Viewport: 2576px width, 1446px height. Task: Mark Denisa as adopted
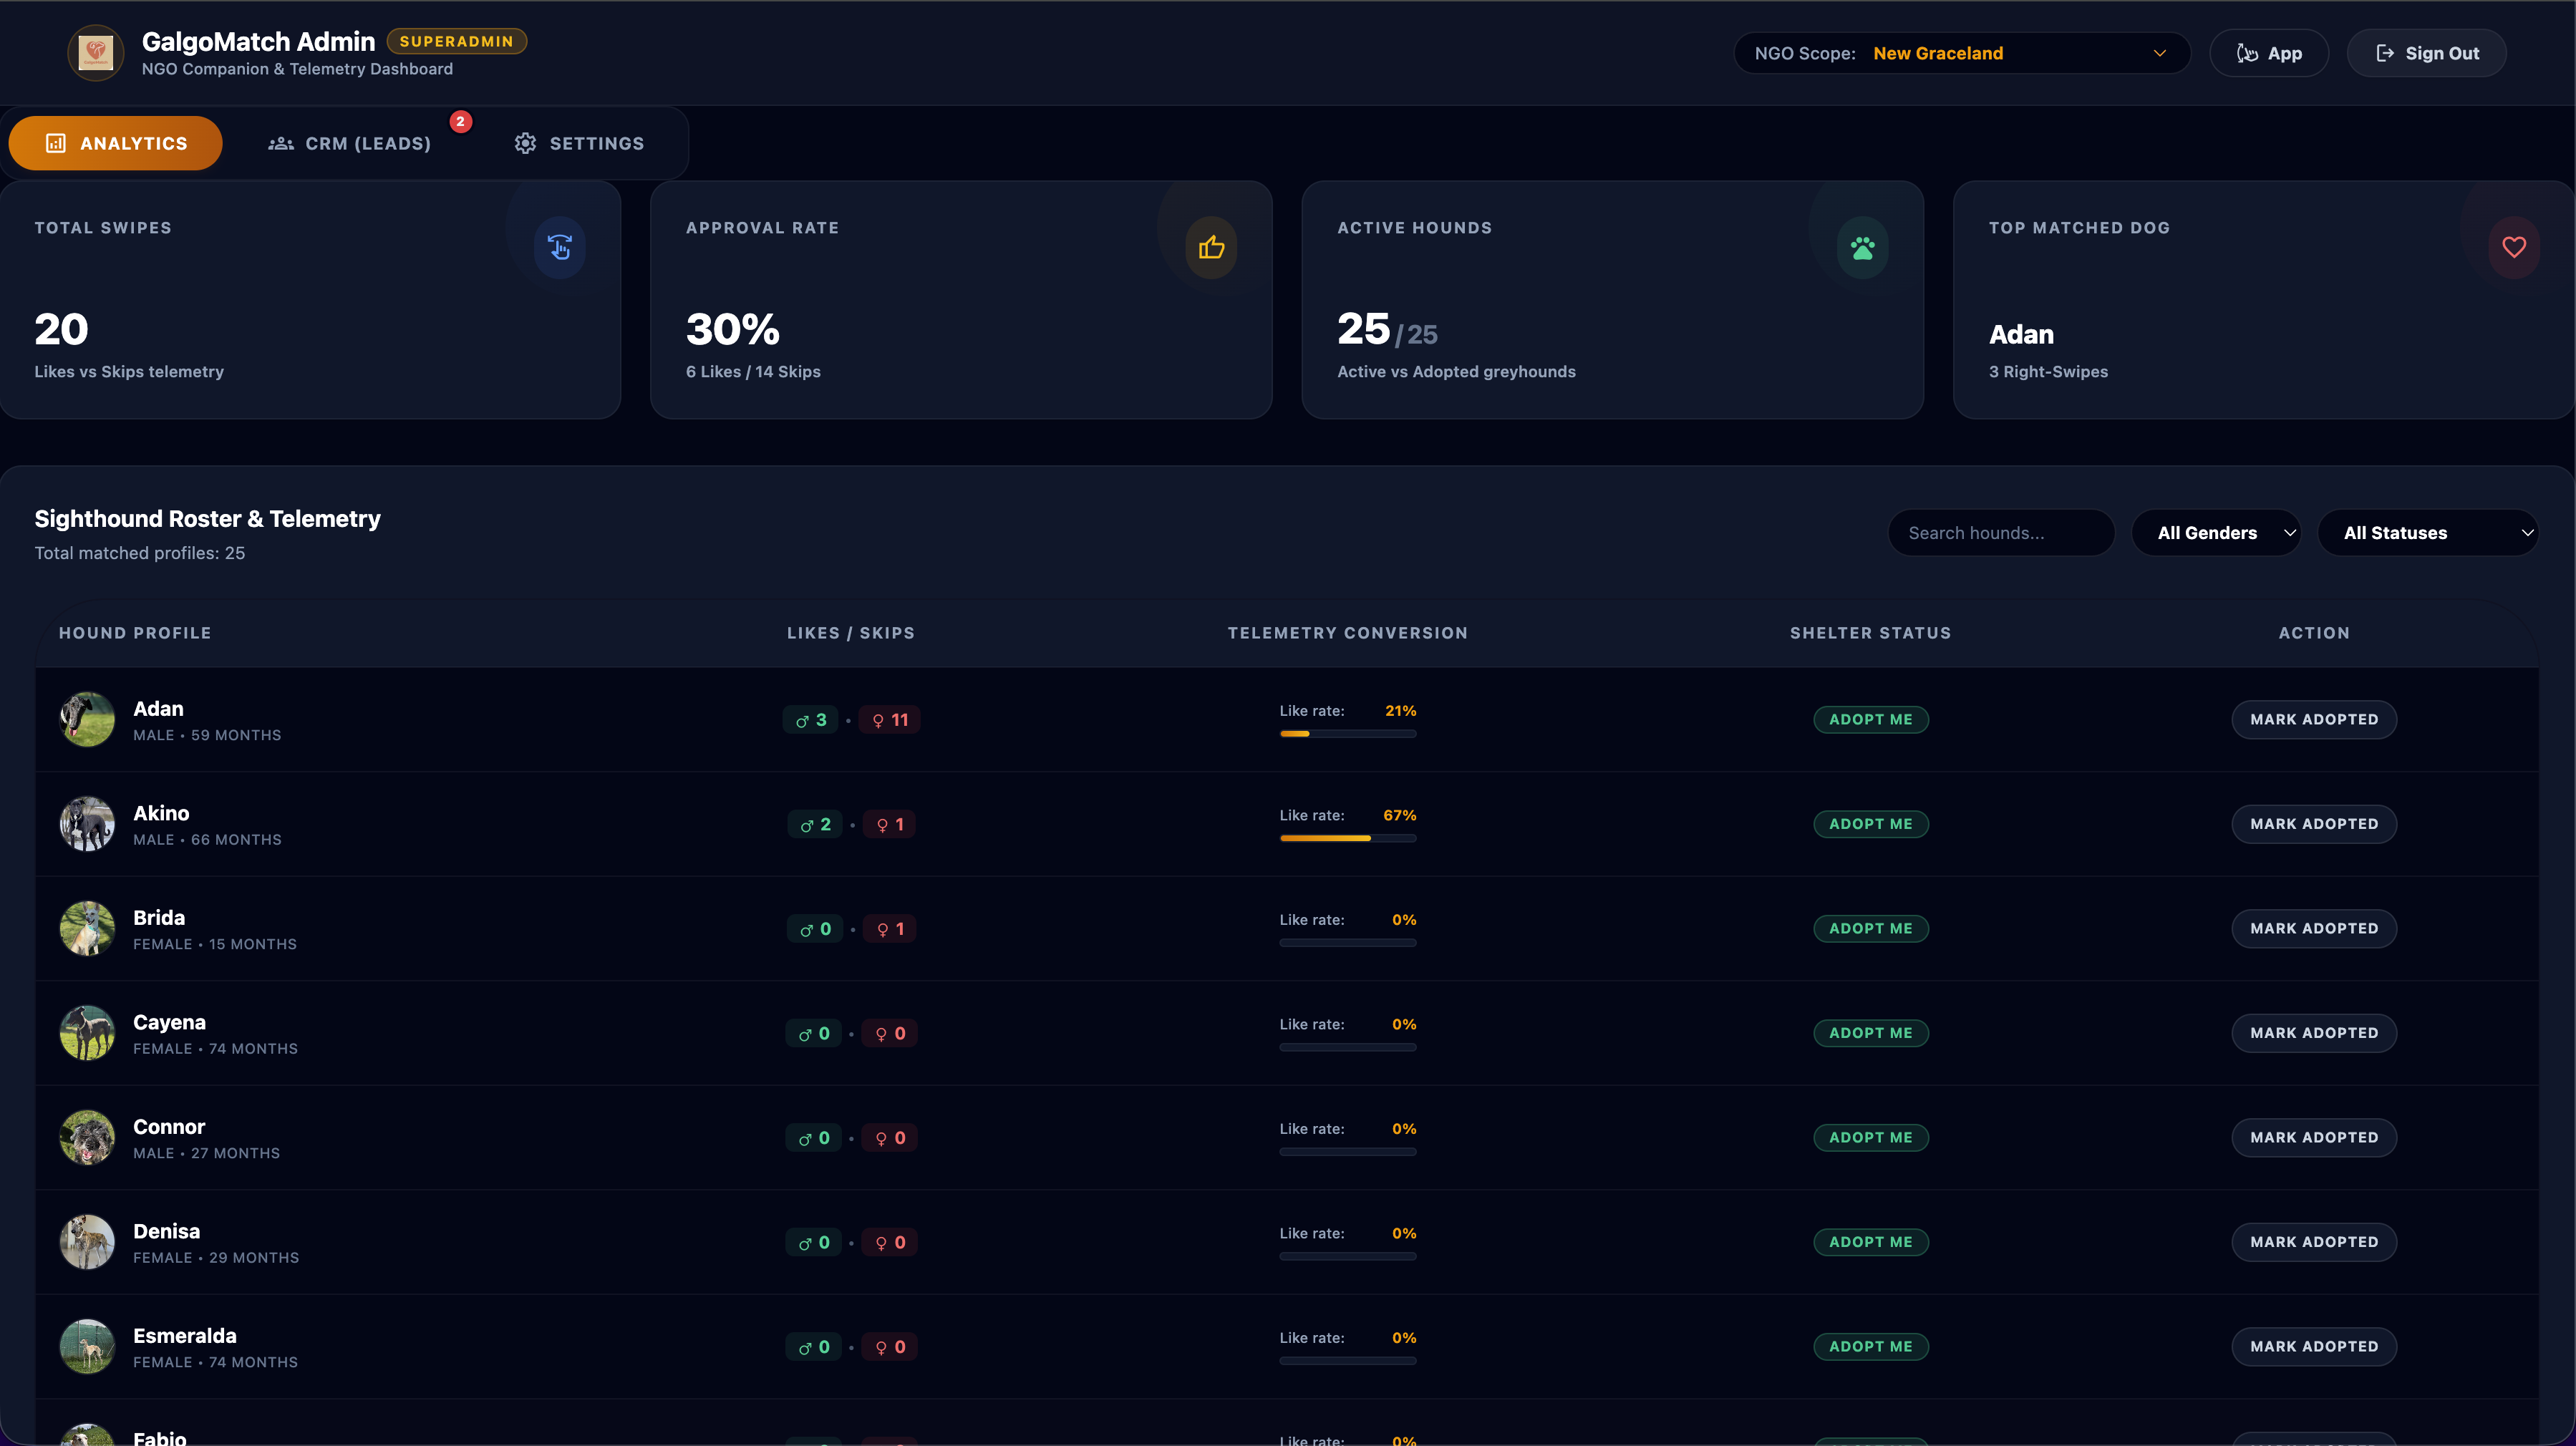point(2314,1243)
